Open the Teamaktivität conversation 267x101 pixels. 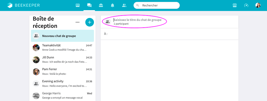point(62,48)
